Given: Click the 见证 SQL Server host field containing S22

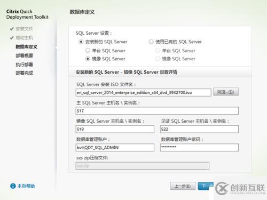Looking at the screenshot, I should point(199,129).
